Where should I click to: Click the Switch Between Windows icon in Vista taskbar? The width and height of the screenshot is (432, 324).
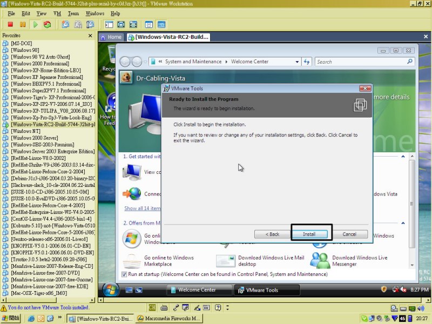pyautogui.click(x=139, y=290)
